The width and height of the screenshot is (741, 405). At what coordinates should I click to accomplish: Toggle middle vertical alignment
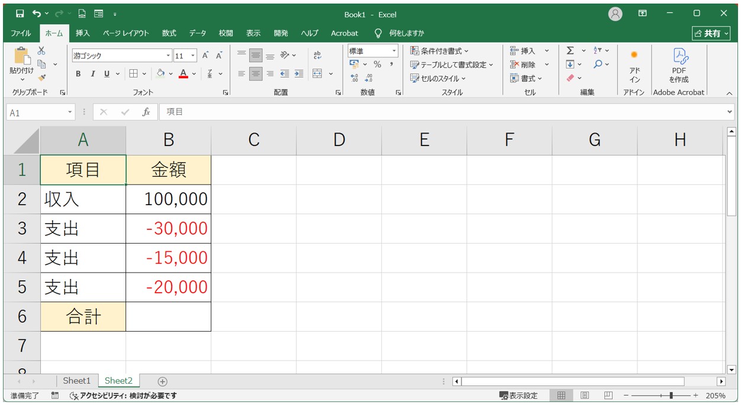click(x=256, y=56)
